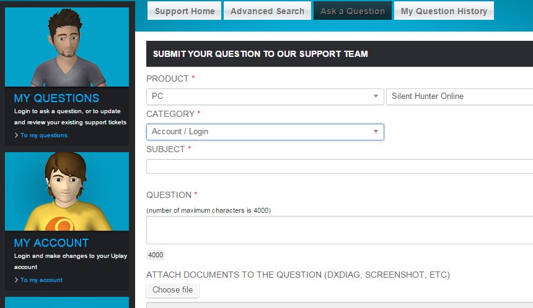Click the MY ACCOUNT heading

(51, 243)
